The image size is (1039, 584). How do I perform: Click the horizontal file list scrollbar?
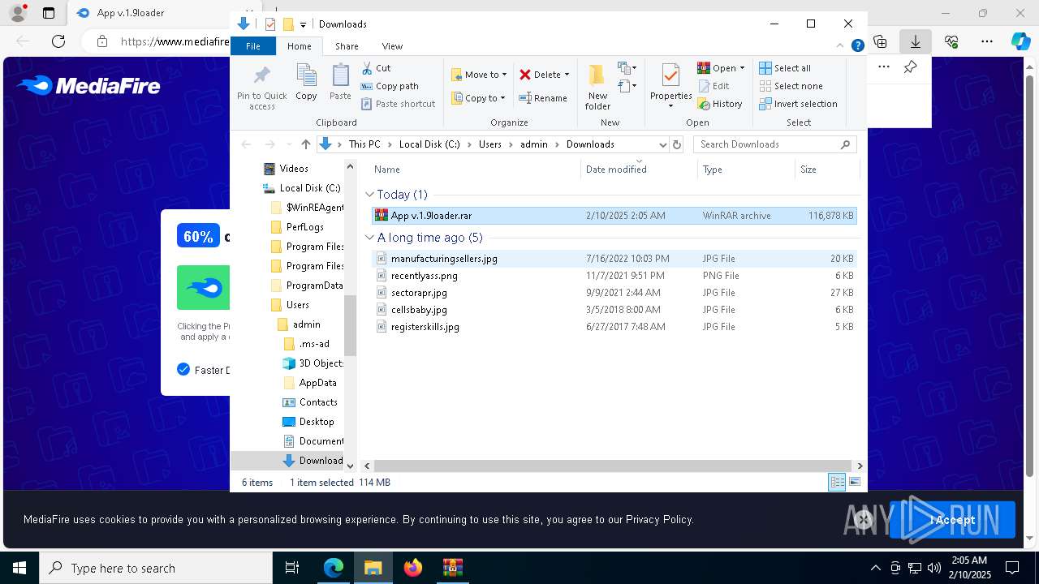(x=614, y=466)
